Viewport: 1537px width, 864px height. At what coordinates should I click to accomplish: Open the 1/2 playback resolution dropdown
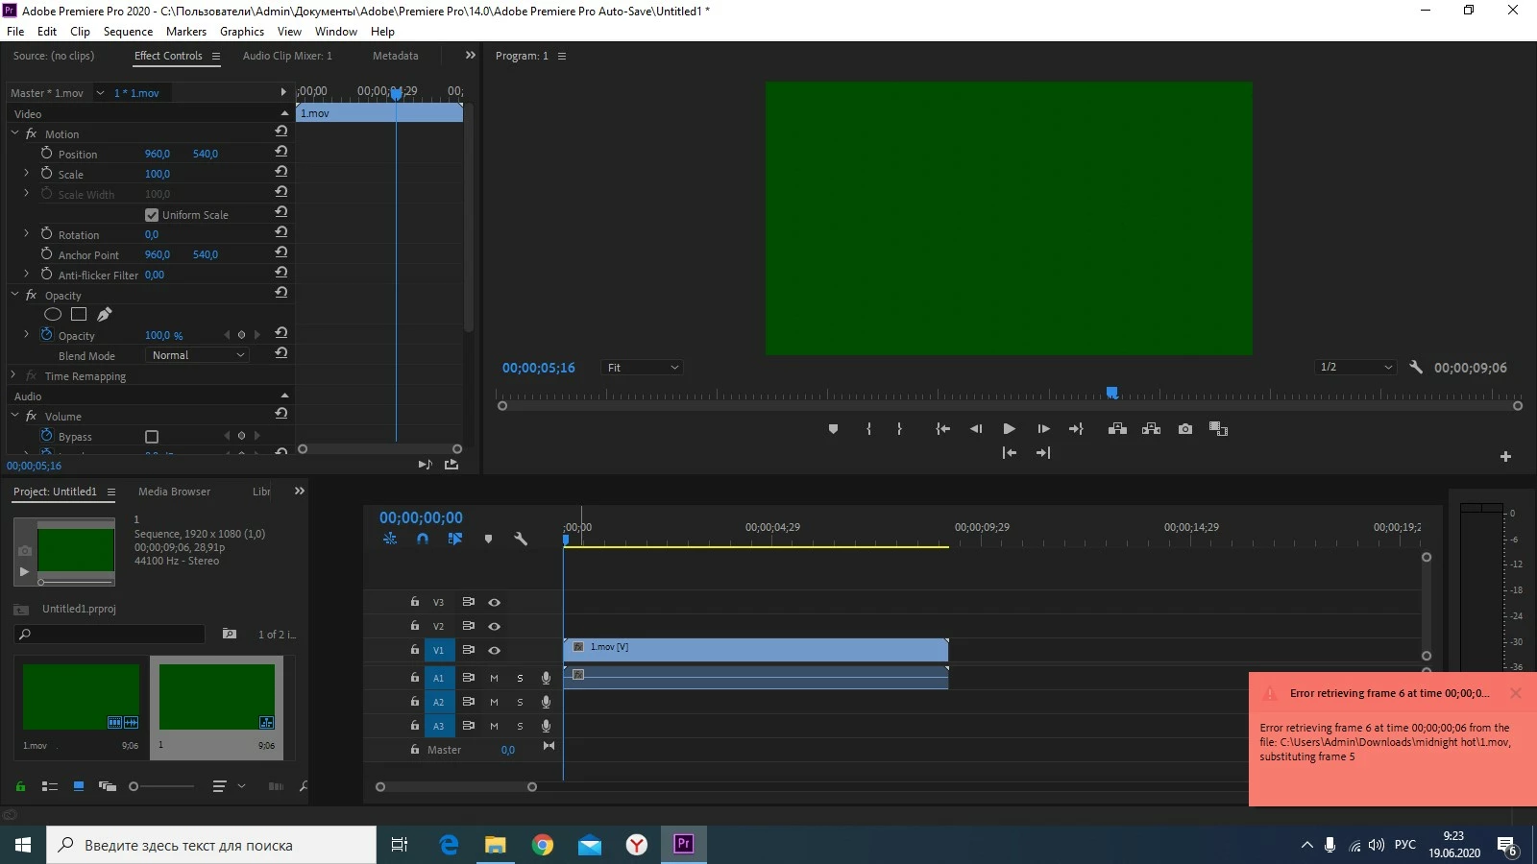(x=1355, y=367)
